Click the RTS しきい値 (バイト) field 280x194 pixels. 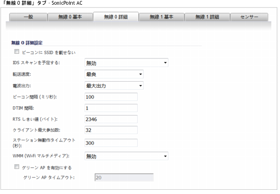tap(111, 119)
